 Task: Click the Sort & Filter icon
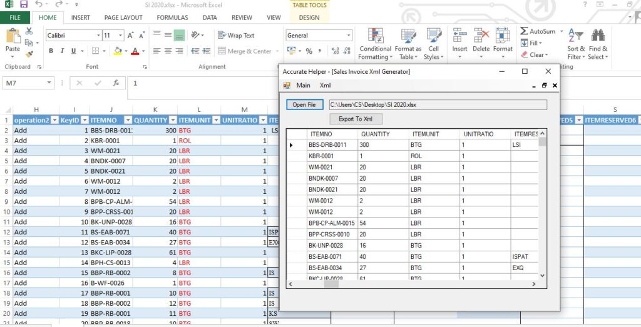pyautogui.click(x=576, y=36)
